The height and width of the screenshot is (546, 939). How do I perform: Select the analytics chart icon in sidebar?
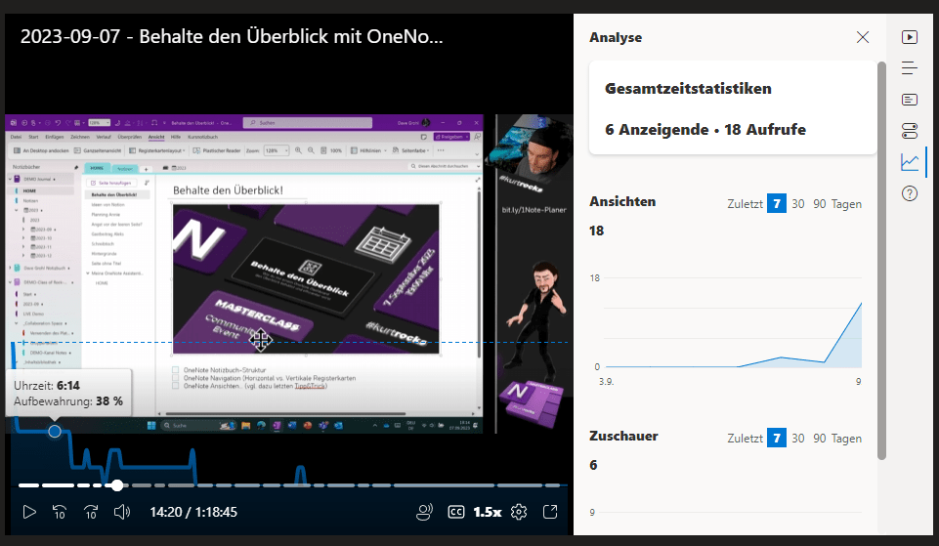tap(910, 161)
